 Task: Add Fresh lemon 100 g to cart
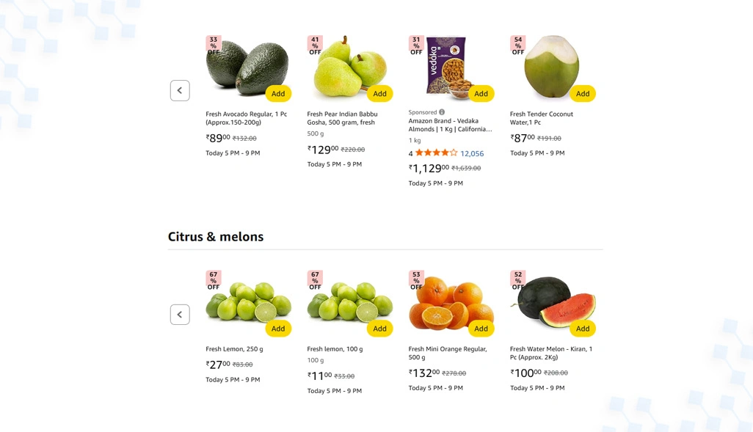379,329
